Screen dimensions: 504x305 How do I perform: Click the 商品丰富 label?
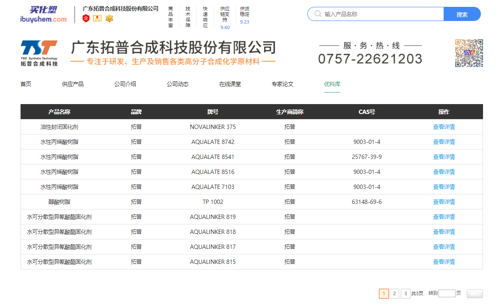170,17
